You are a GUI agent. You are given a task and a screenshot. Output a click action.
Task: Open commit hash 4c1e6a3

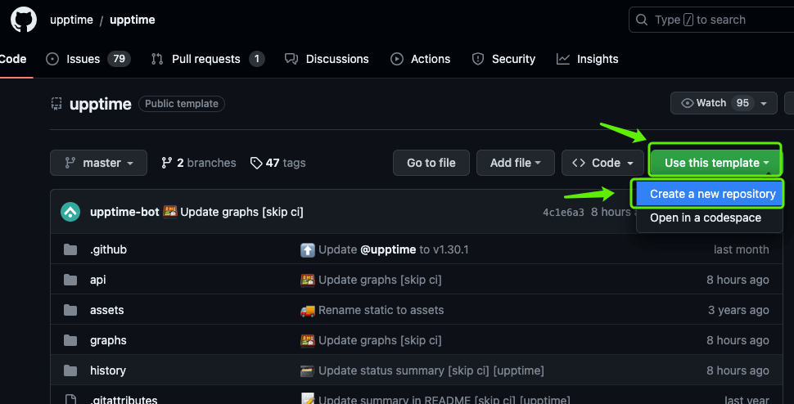click(x=563, y=213)
